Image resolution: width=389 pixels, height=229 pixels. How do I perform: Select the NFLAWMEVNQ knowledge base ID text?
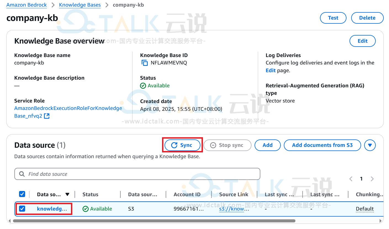[169, 63]
